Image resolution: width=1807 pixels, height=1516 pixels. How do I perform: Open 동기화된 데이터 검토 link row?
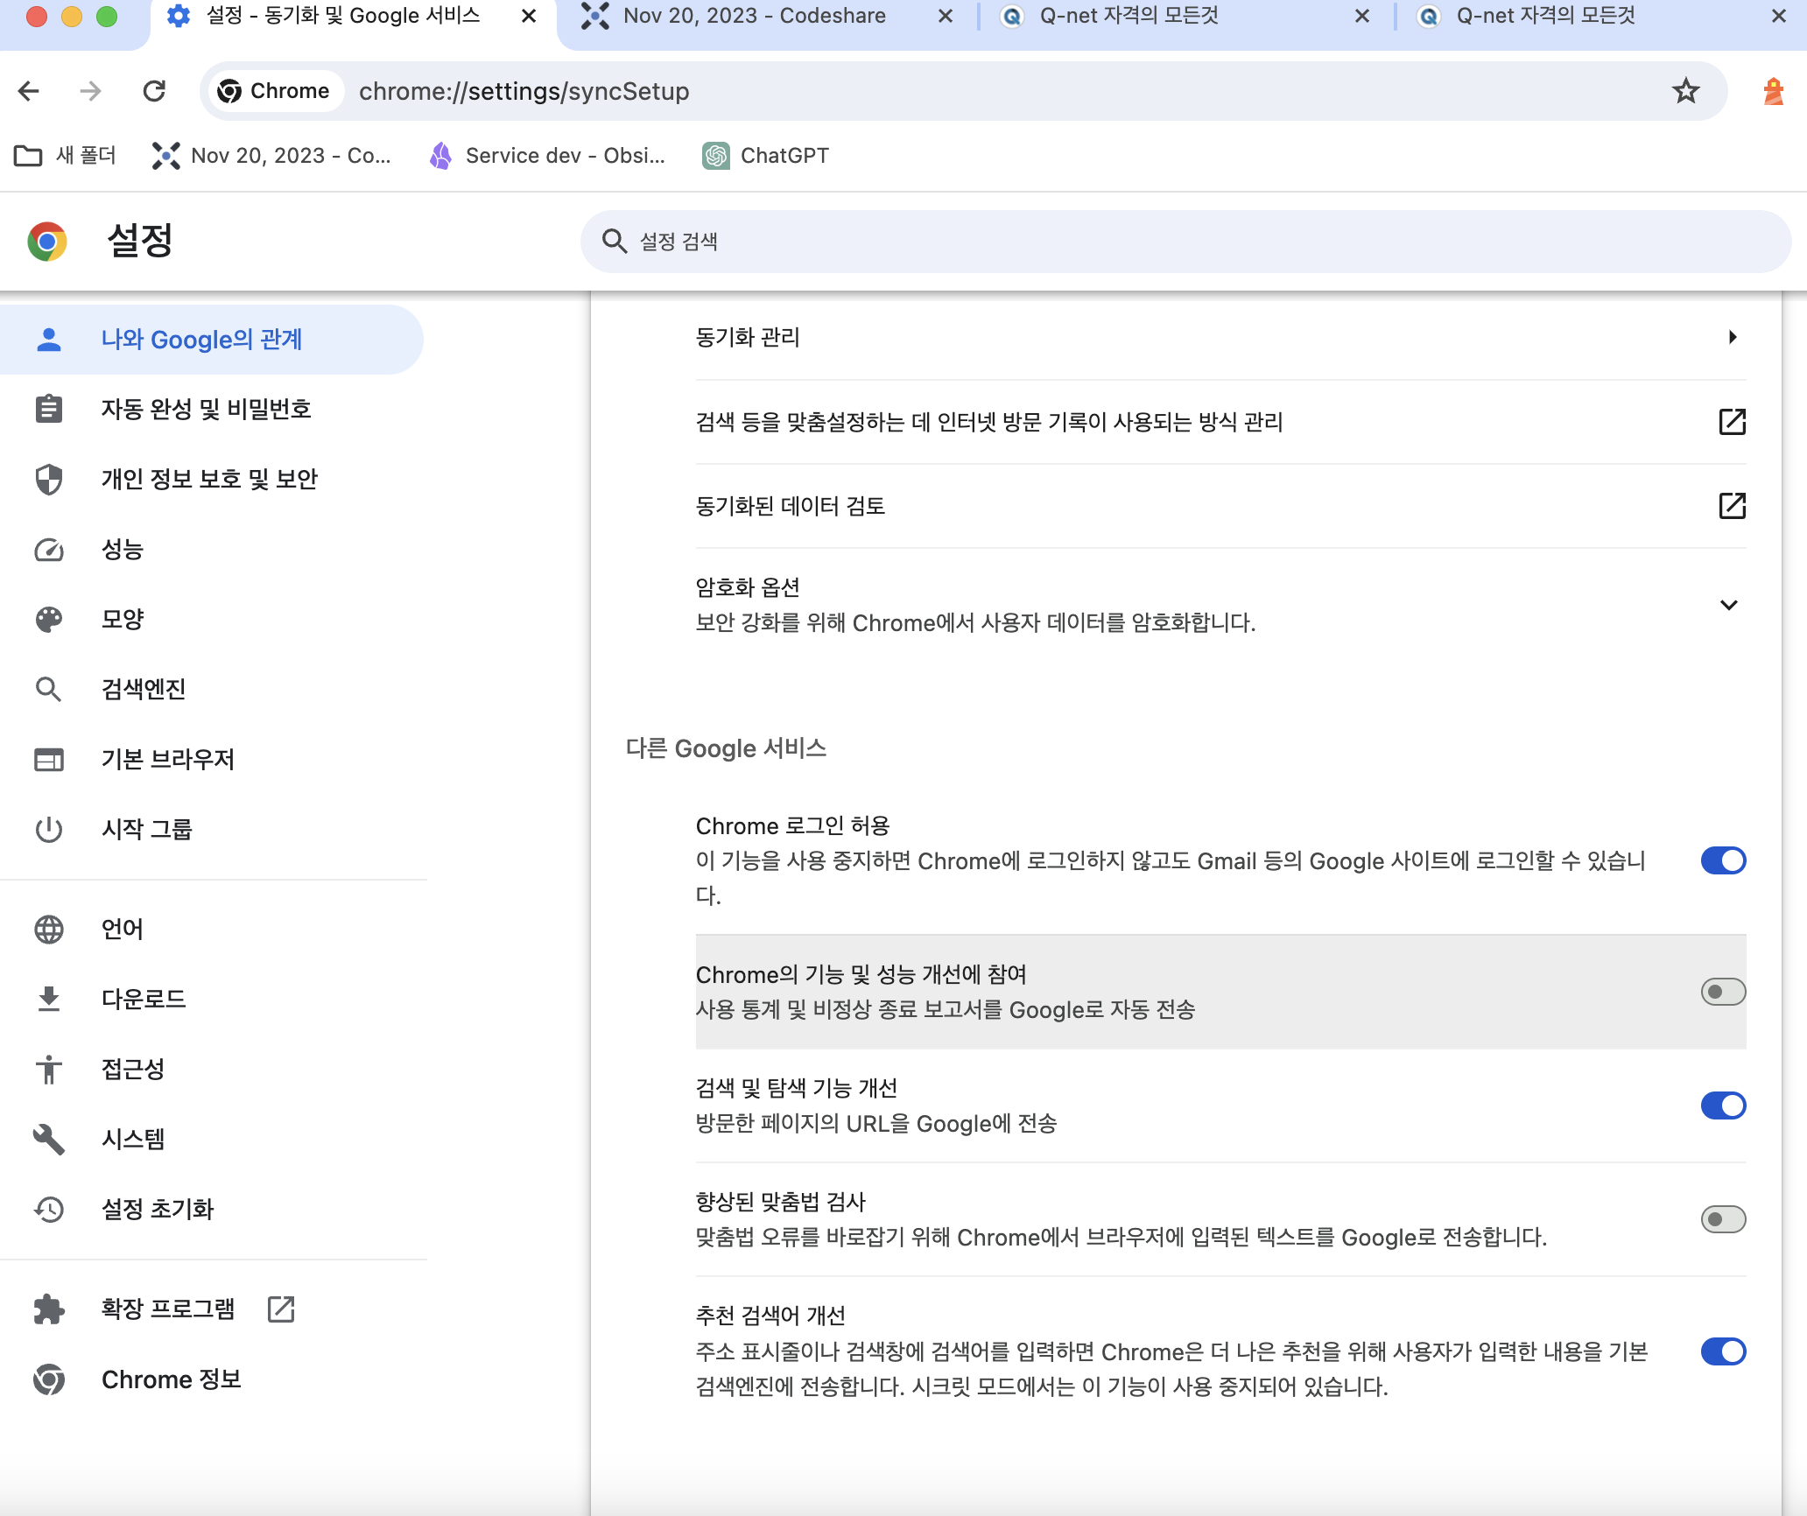click(1220, 506)
